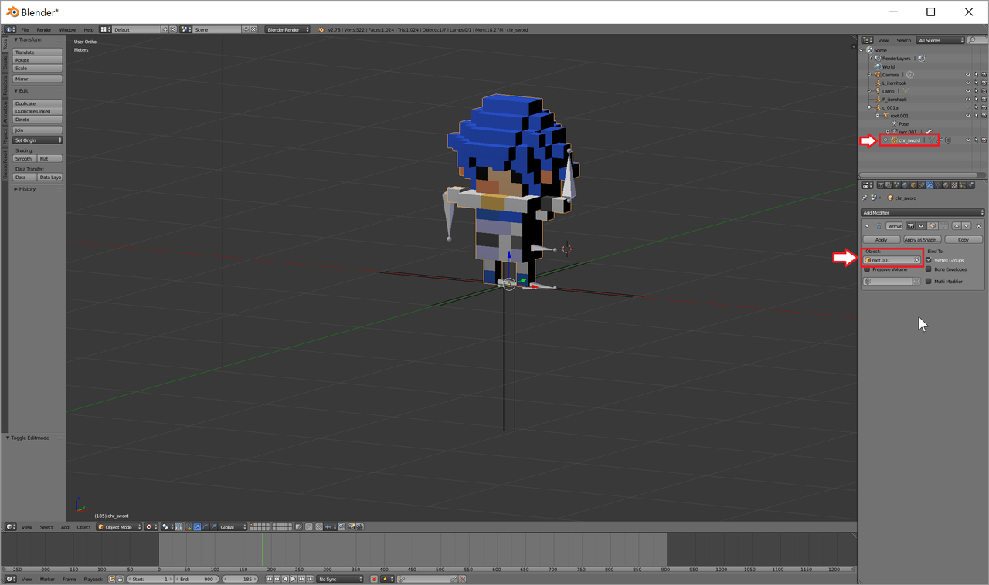
Task: Enable the translate manipulator
Action: point(197,527)
